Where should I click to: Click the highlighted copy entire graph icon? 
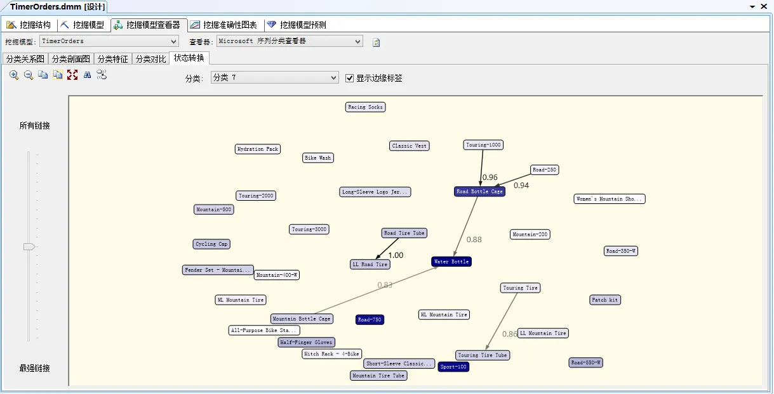[58, 75]
